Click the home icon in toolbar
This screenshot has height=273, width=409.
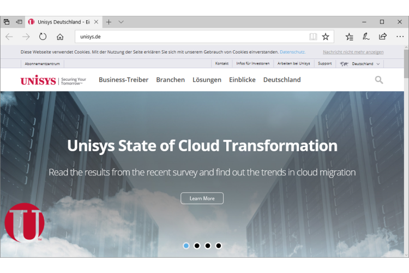[x=60, y=37]
